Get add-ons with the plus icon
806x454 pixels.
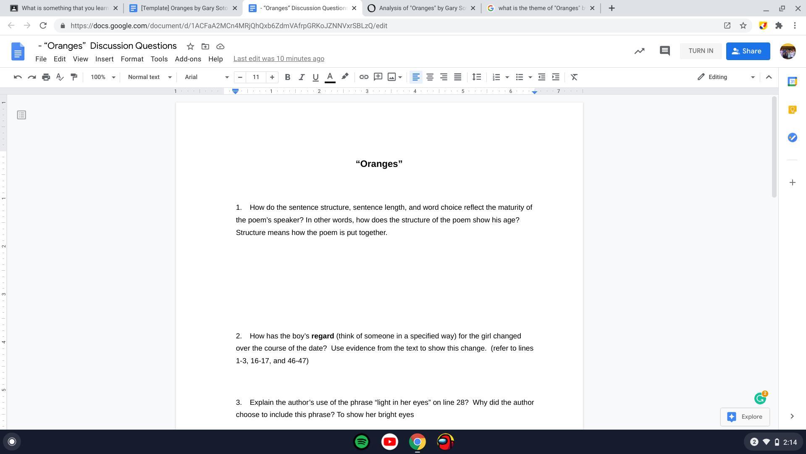pos(792,182)
